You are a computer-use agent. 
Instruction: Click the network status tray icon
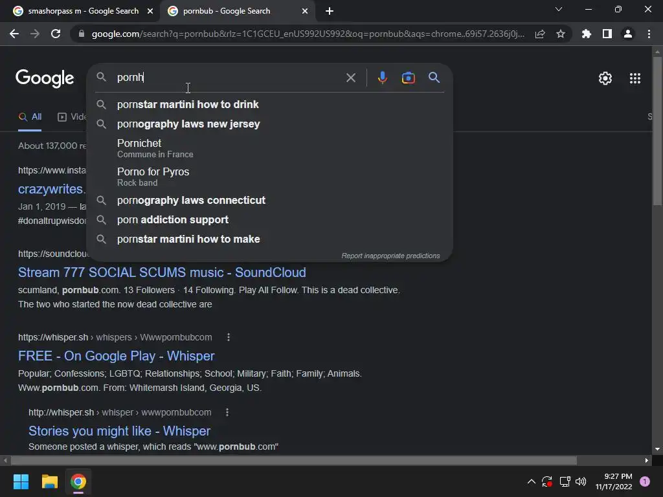[x=565, y=481]
